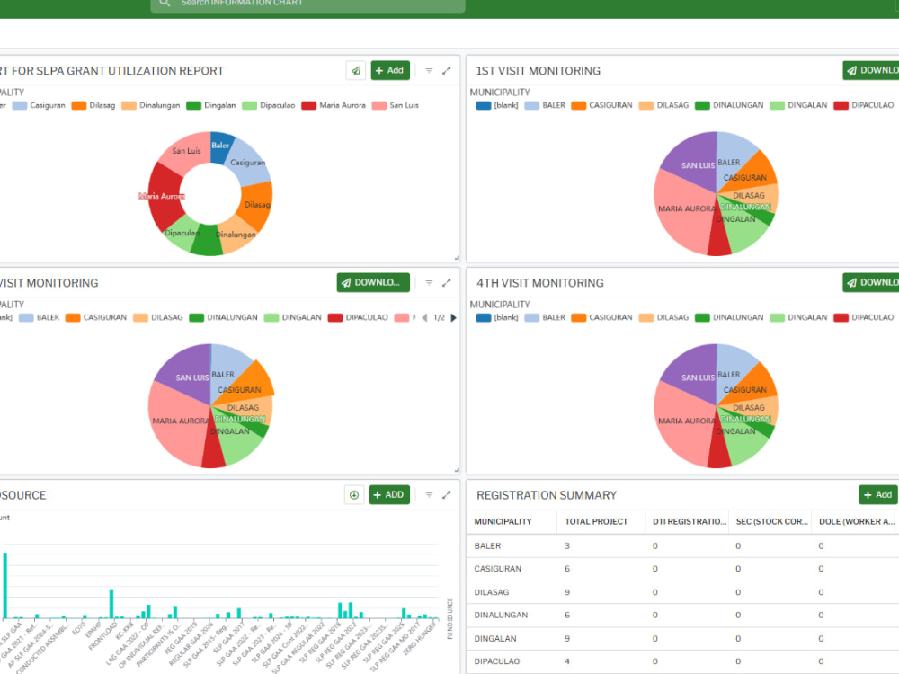899x674 pixels.
Task: Toggle DIPACULAO legend in 4th Visit Monitoring
Action: coord(864,317)
